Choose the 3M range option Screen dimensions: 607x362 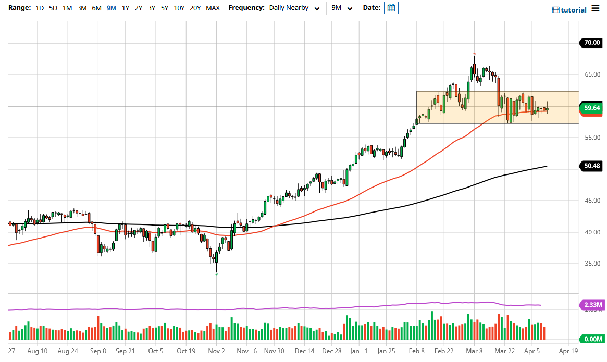pyautogui.click(x=82, y=8)
